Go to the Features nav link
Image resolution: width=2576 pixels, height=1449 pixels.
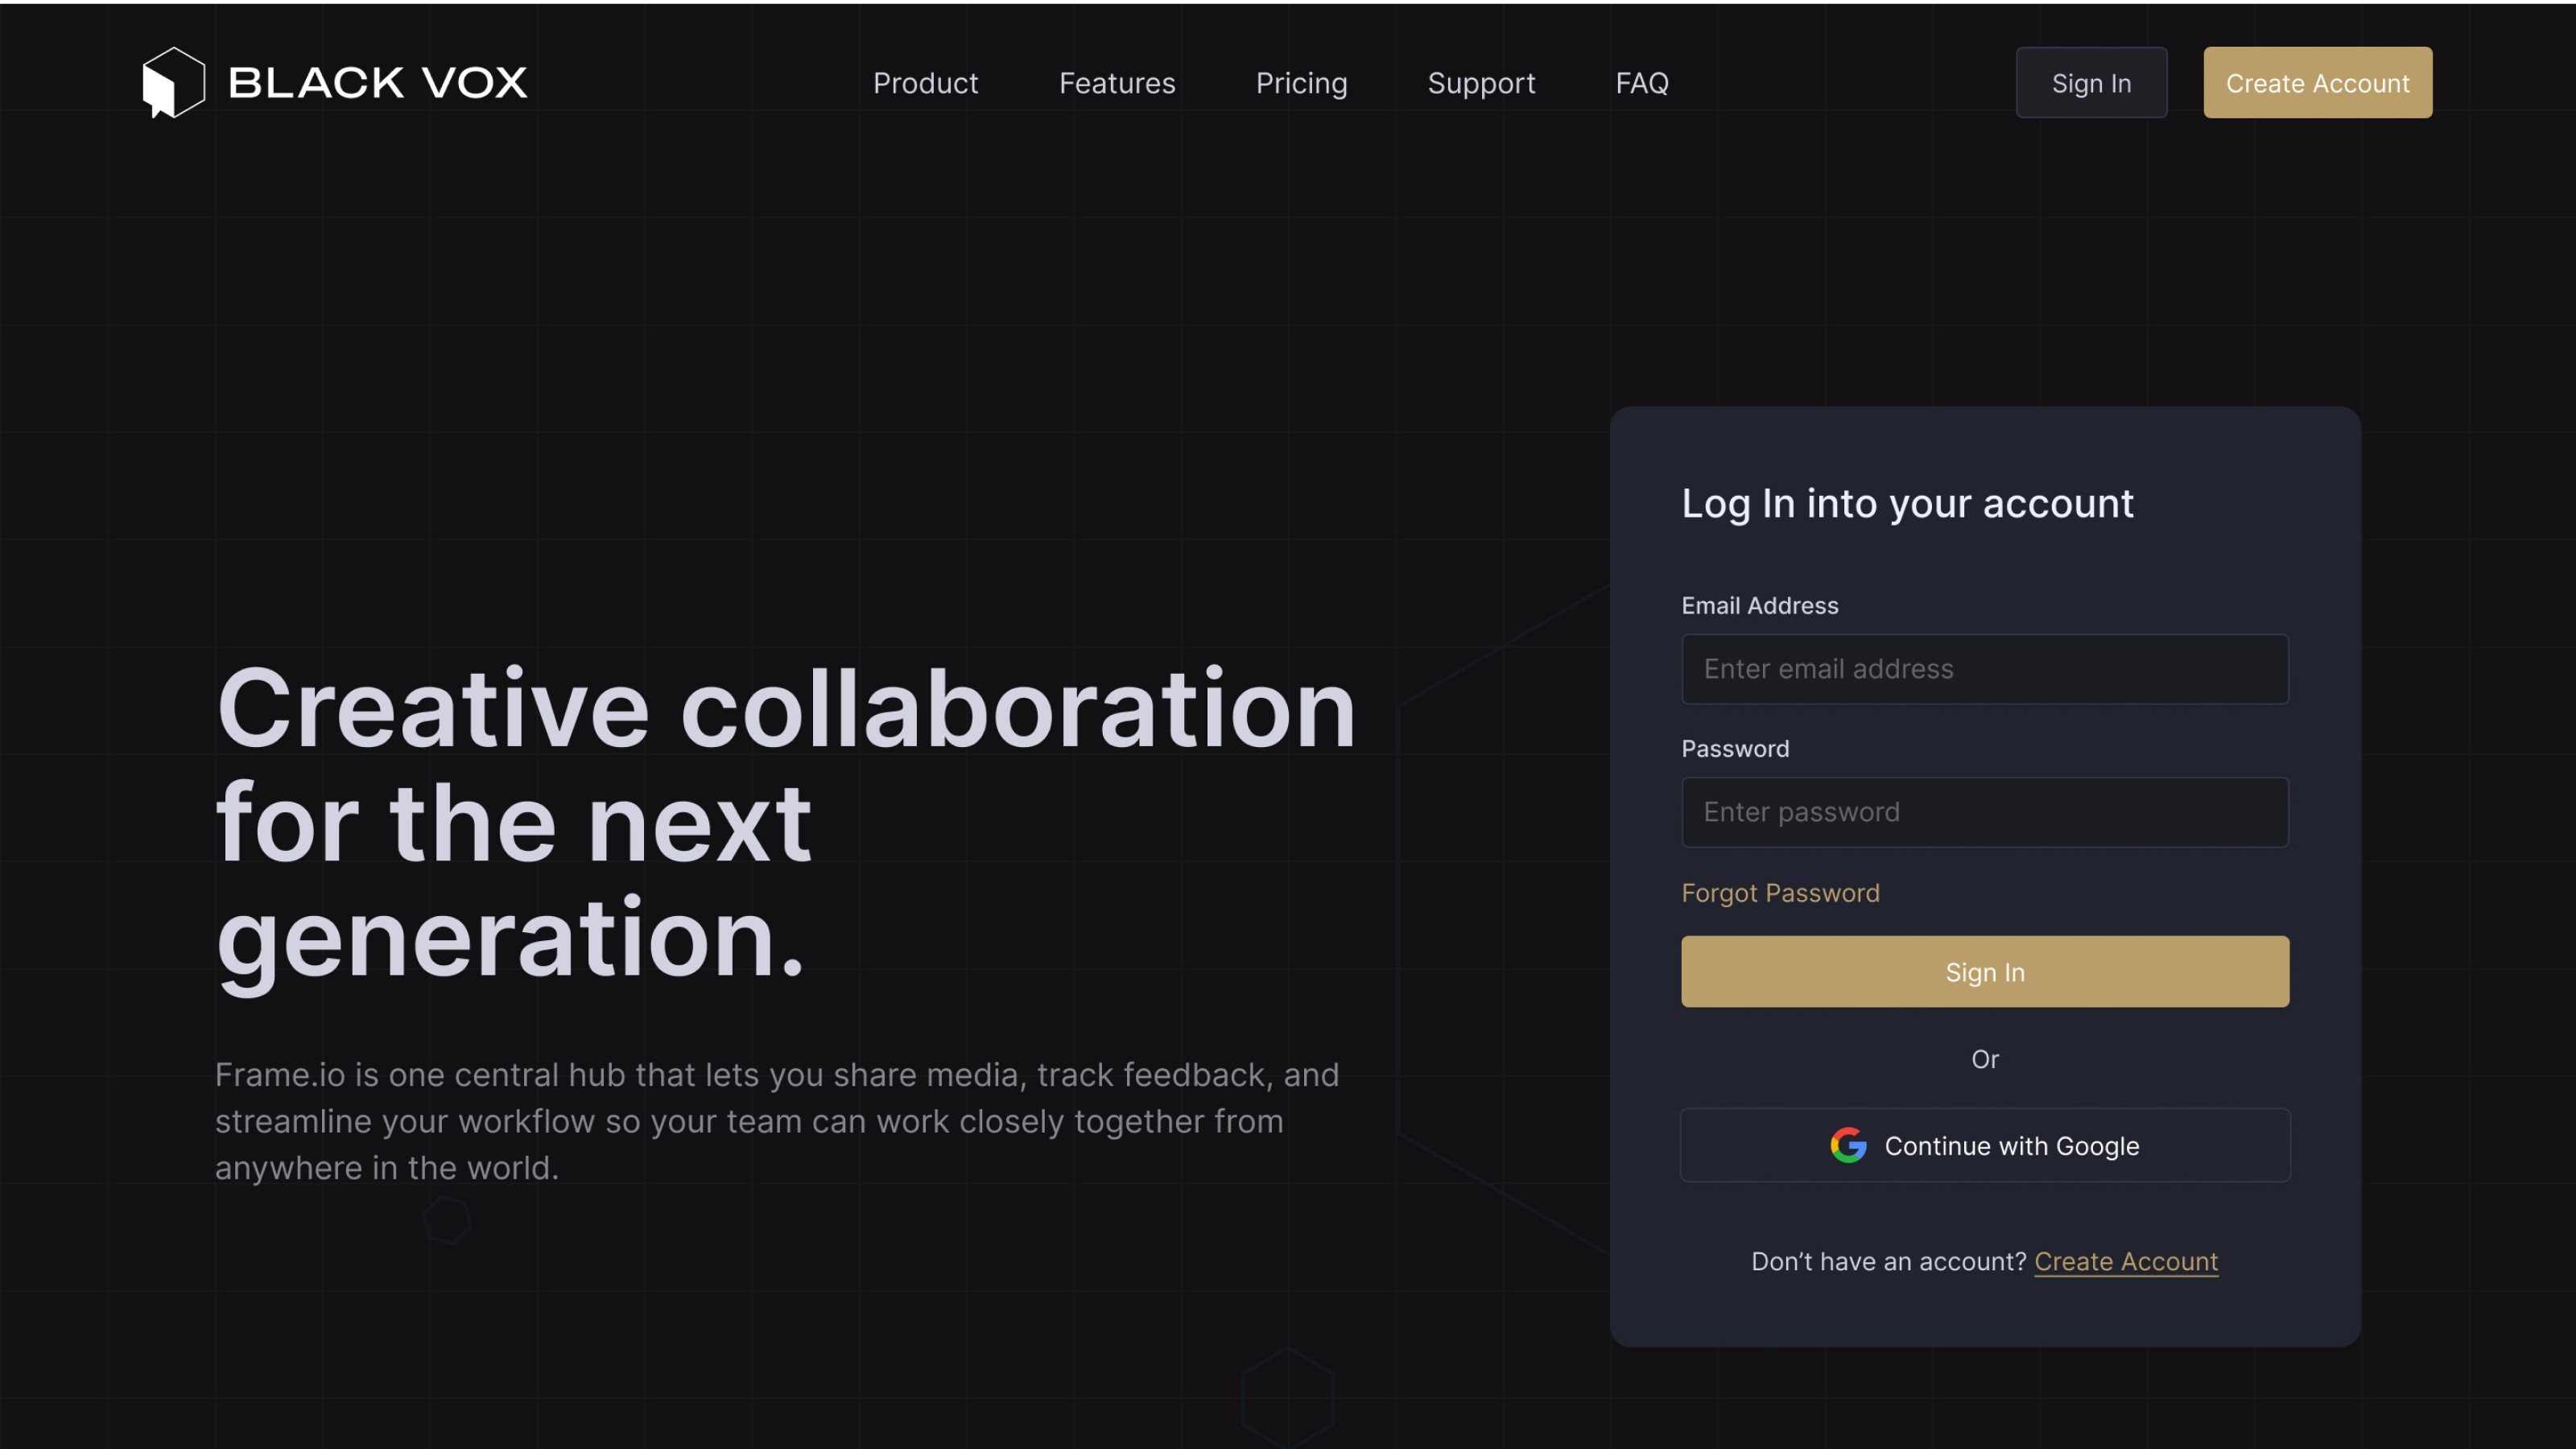pyautogui.click(x=1117, y=83)
